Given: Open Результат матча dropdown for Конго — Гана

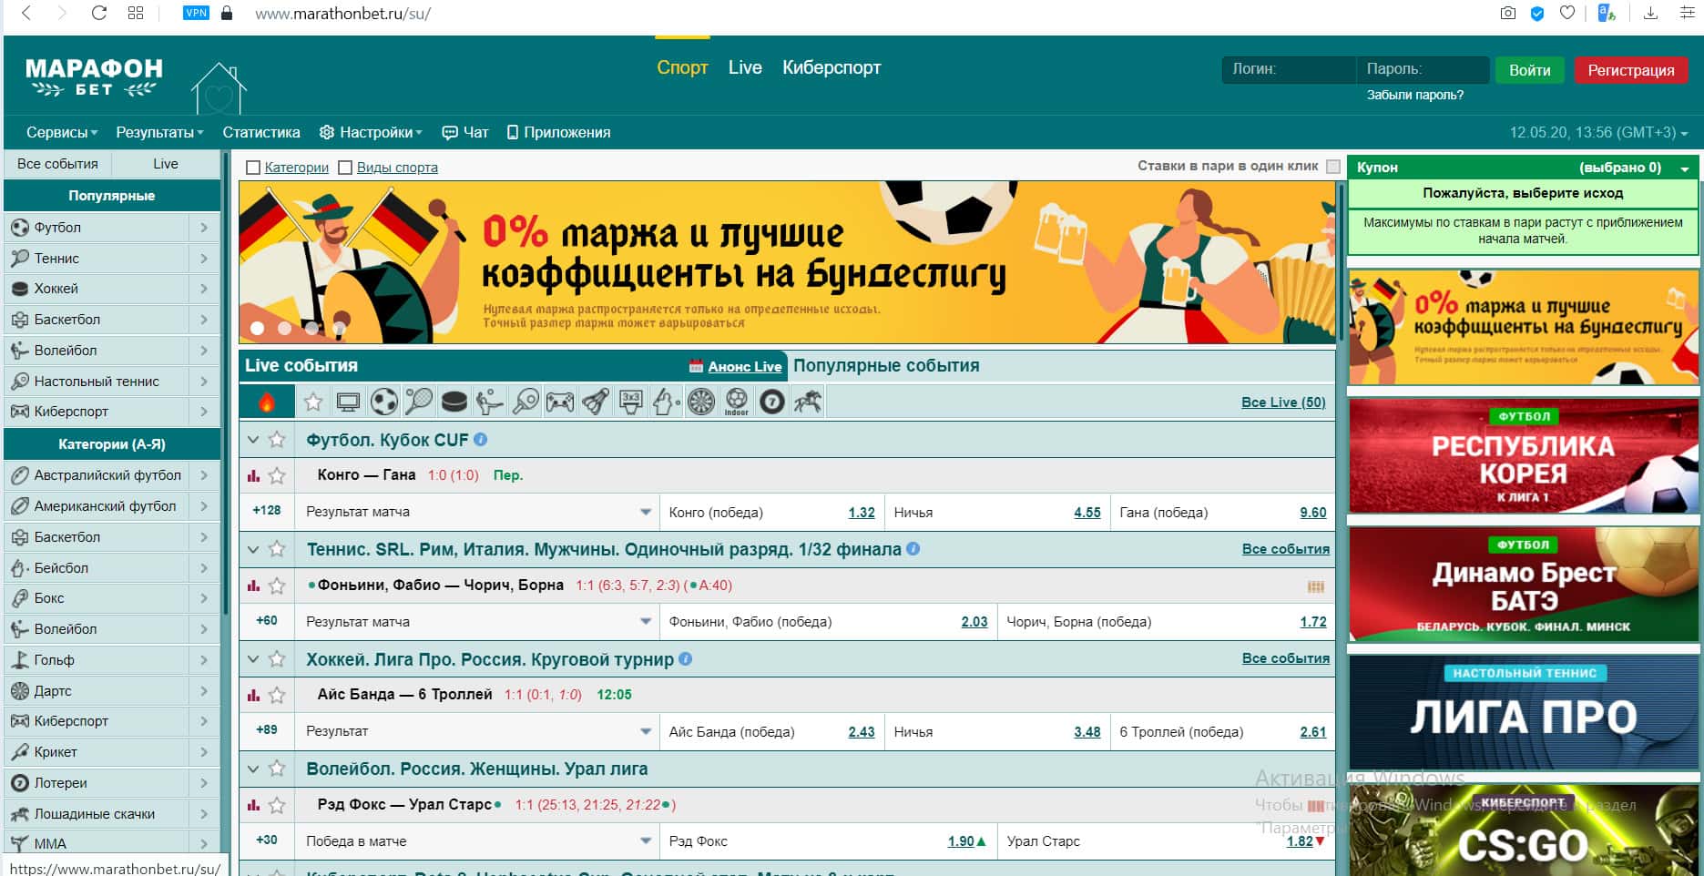Looking at the screenshot, I should (x=646, y=513).
